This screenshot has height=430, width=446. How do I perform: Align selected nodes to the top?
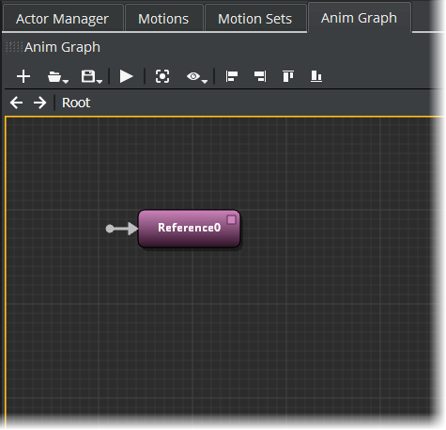click(288, 76)
